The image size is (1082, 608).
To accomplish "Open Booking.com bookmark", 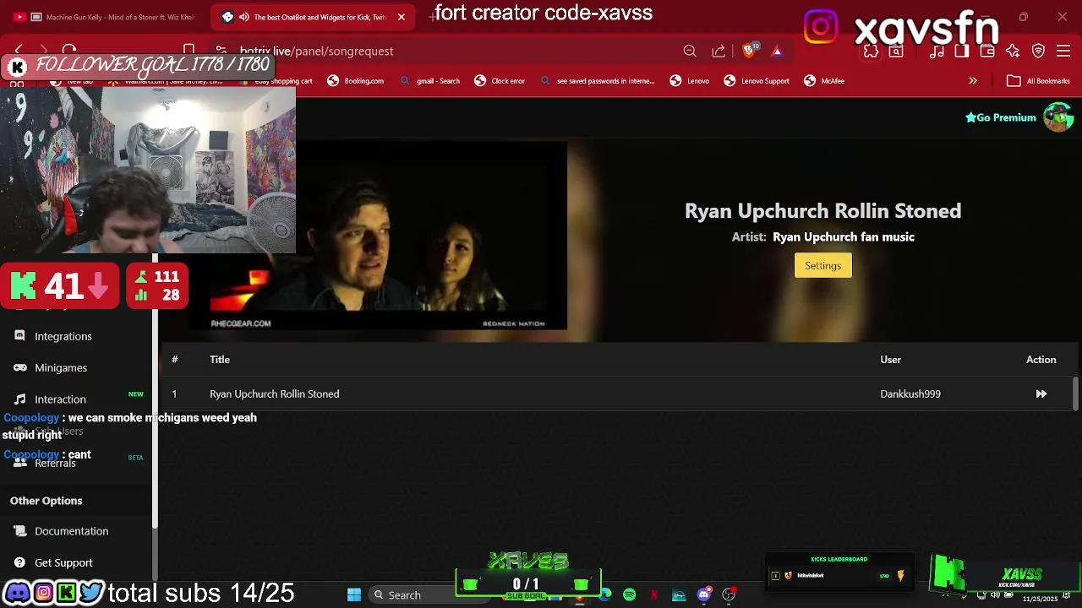I will click(x=355, y=81).
